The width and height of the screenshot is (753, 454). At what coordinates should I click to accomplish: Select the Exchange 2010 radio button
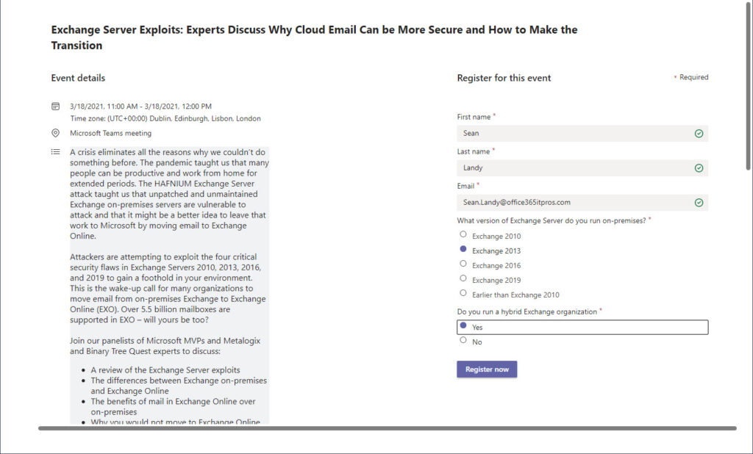pyautogui.click(x=463, y=234)
